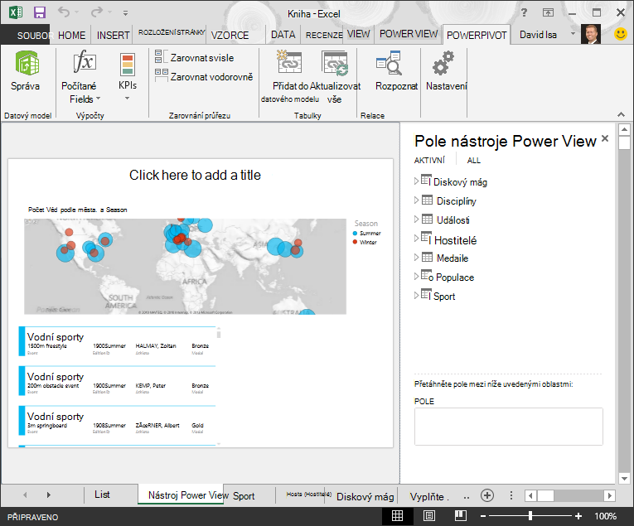Close the Pole nástroje Power View pane
The image size is (634, 526).
605,138
